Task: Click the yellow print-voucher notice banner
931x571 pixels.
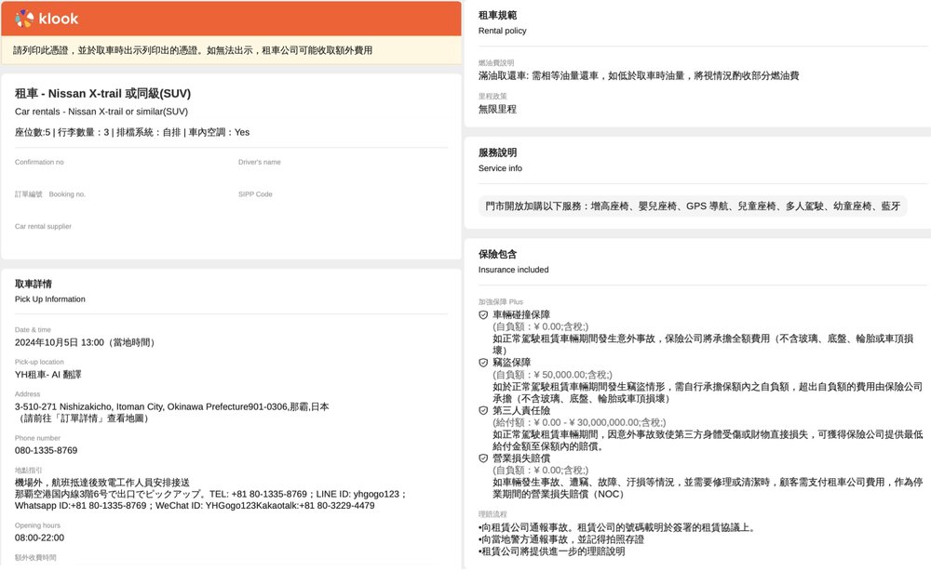Action: 231,50
